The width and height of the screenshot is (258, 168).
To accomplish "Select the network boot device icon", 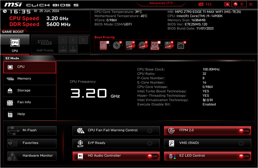I will point(181,45).
